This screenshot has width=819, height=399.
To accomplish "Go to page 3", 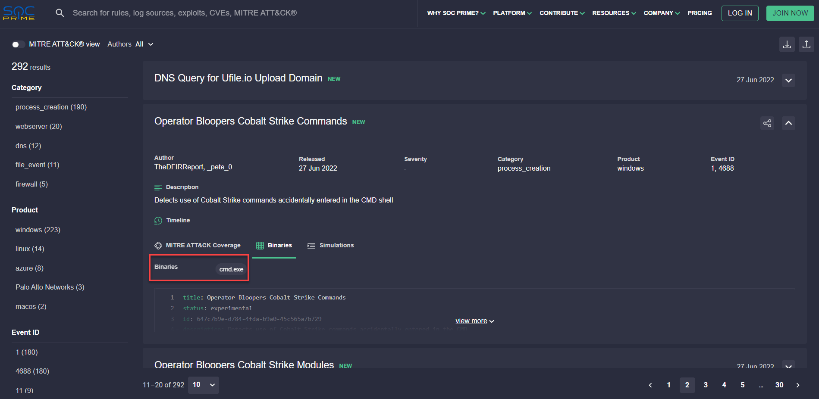I will point(706,385).
